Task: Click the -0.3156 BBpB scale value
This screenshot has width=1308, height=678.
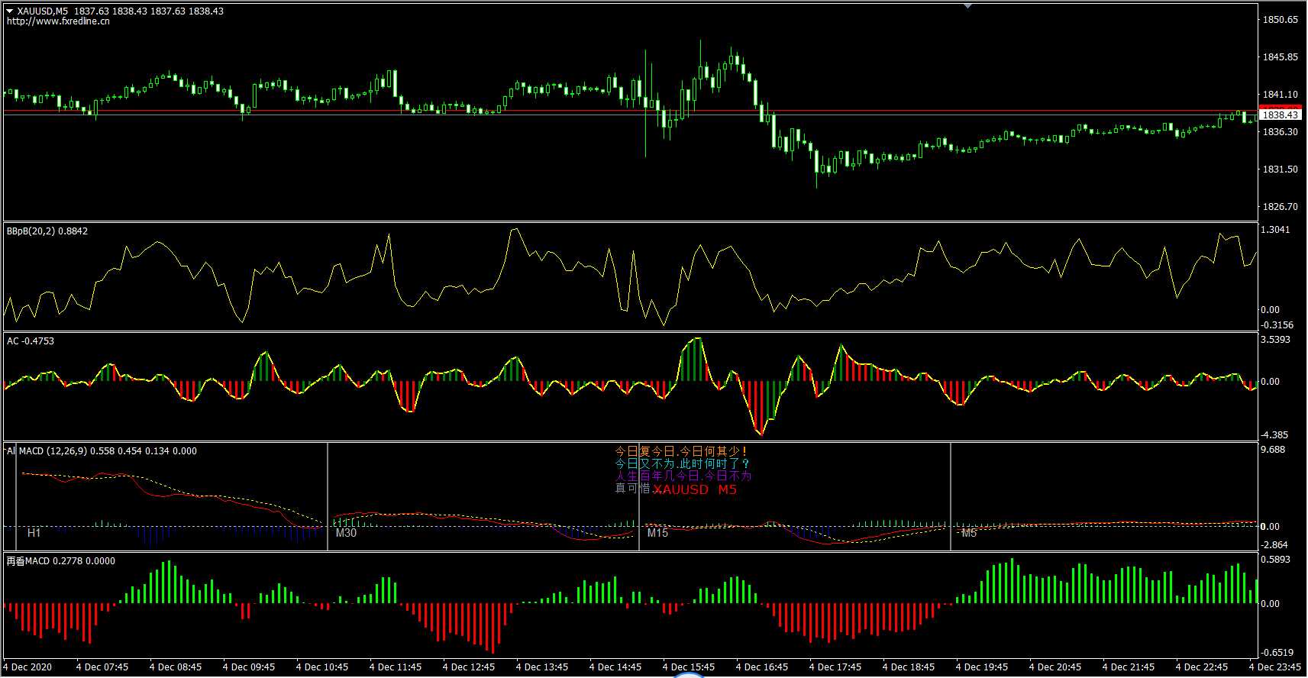Action: 1277,325
